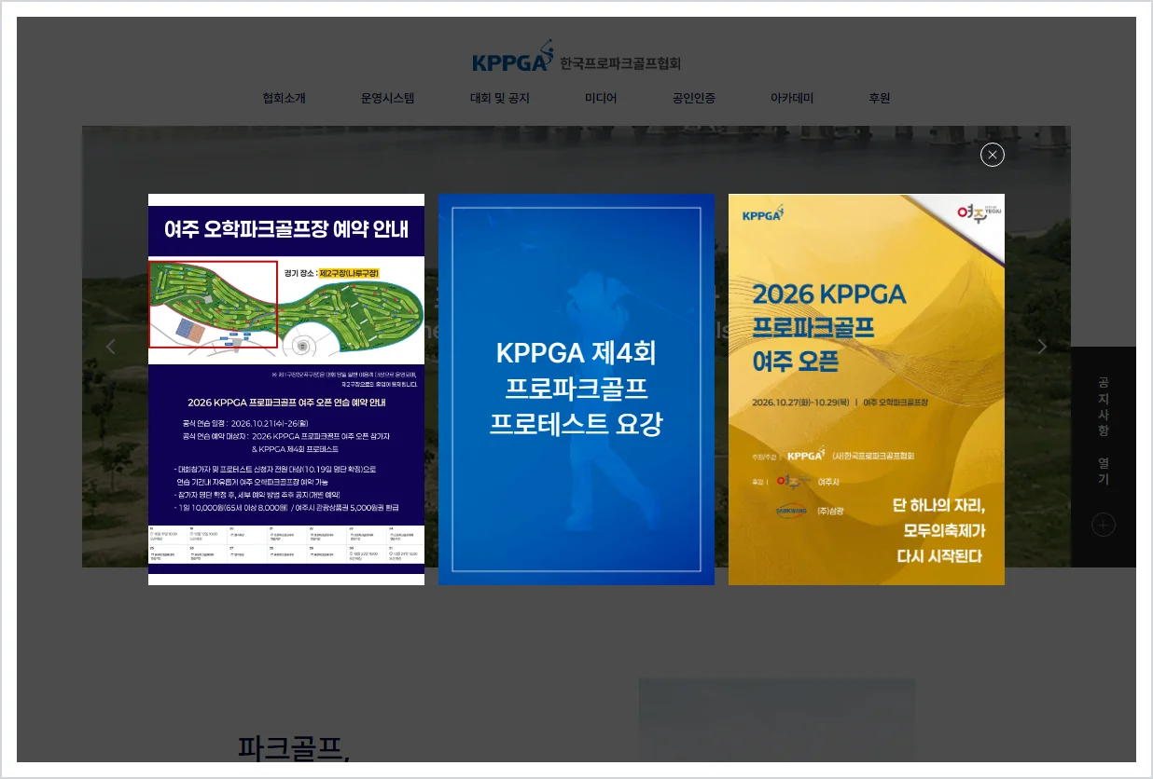Open the 제4회 프로테스트 요강 blue banner
Viewport: 1153px width, 779px height.
coord(576,389)
